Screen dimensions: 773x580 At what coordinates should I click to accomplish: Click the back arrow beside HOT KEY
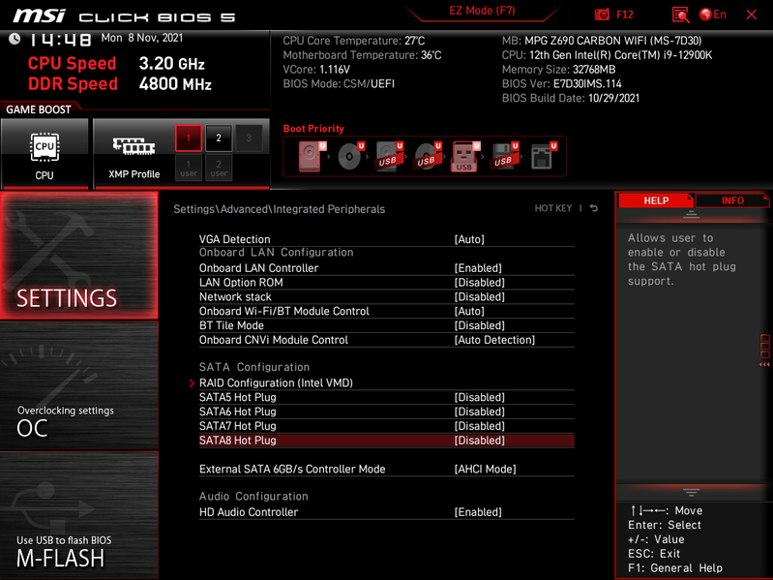(594, 208)
